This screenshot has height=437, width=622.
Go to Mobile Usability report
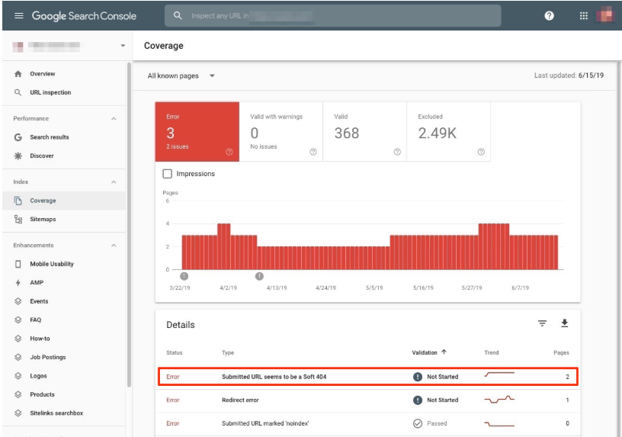pyautogui.click(x=51, y=264)
